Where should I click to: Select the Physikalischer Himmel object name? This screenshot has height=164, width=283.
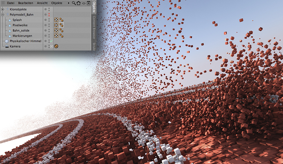coord(25,41)
